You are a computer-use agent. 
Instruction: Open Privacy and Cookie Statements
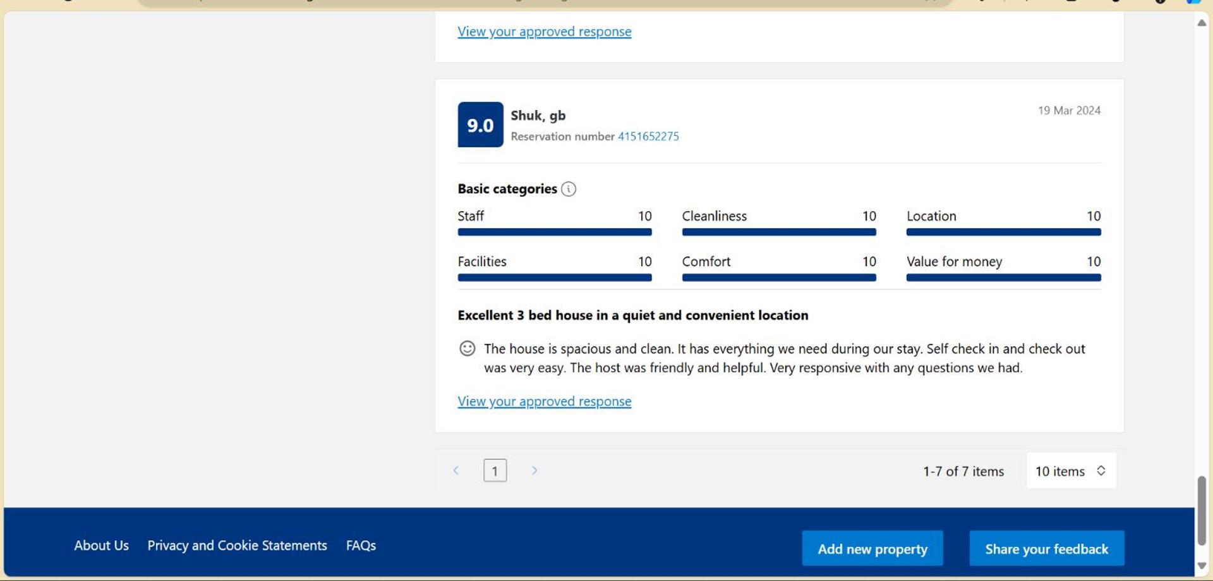click(237, 545)
